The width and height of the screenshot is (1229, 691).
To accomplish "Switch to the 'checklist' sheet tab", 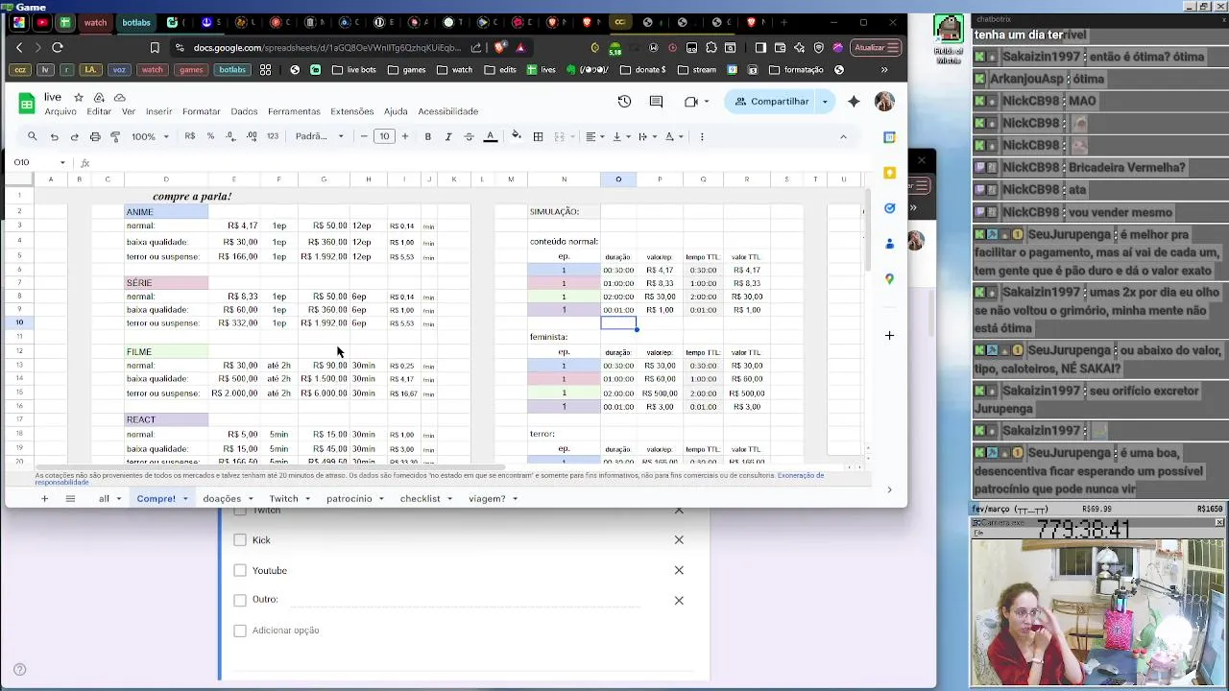I will [x=420, y=498].
